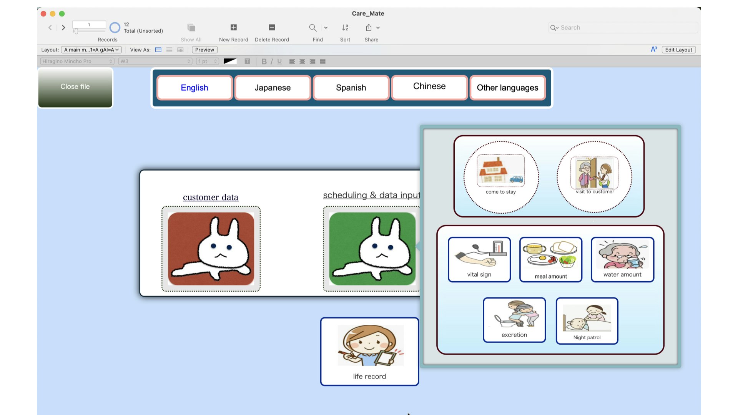
Task: Toggle Italic text formatting
Action: [272, 61]
